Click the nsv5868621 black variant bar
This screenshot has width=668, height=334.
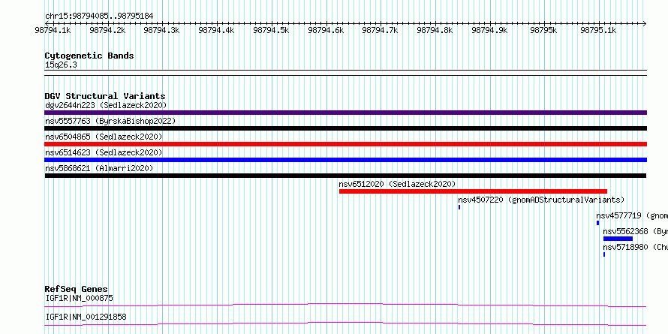pyautogui.click(x=345, y=176)
